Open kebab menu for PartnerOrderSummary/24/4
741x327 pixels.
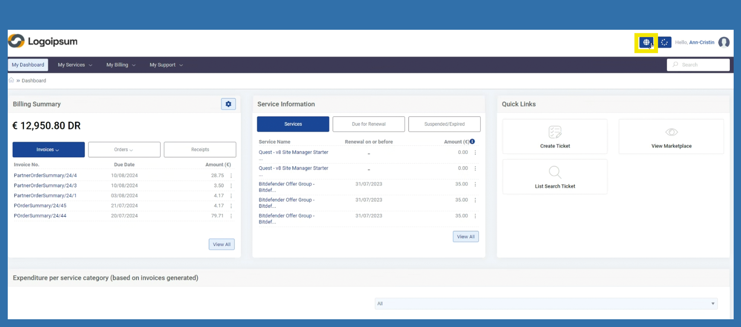pos(231,175)
